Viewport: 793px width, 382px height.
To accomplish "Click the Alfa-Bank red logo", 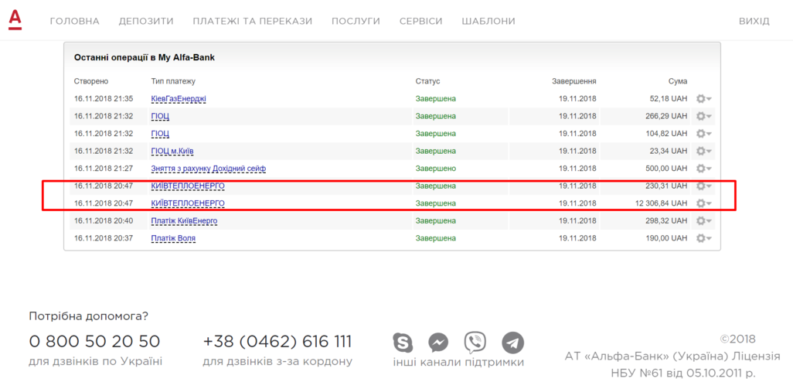I will (x=15, y=19).
